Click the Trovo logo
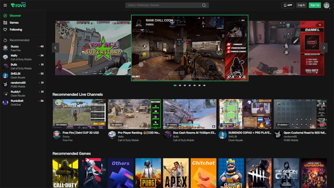This screenshot has height=188, width=334. 19,5
